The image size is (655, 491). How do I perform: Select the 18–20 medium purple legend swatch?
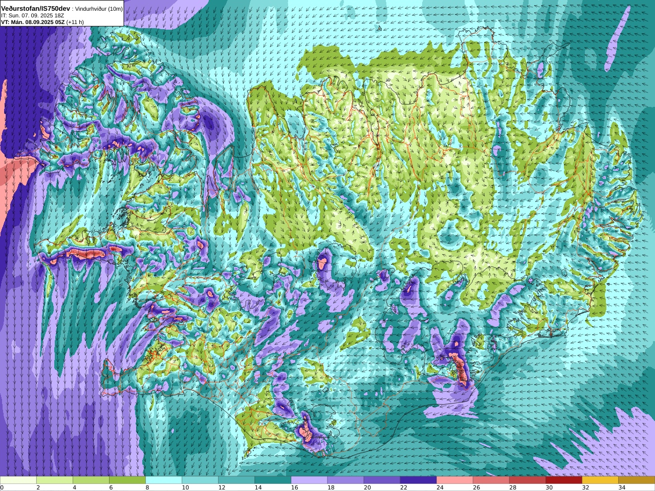[345, 480]
